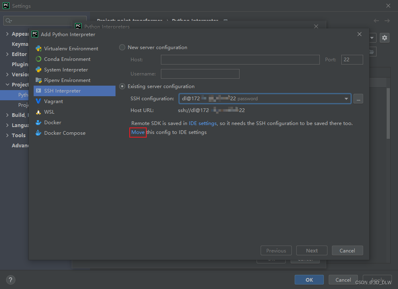Open Keymap settings page

click(20, 44)
